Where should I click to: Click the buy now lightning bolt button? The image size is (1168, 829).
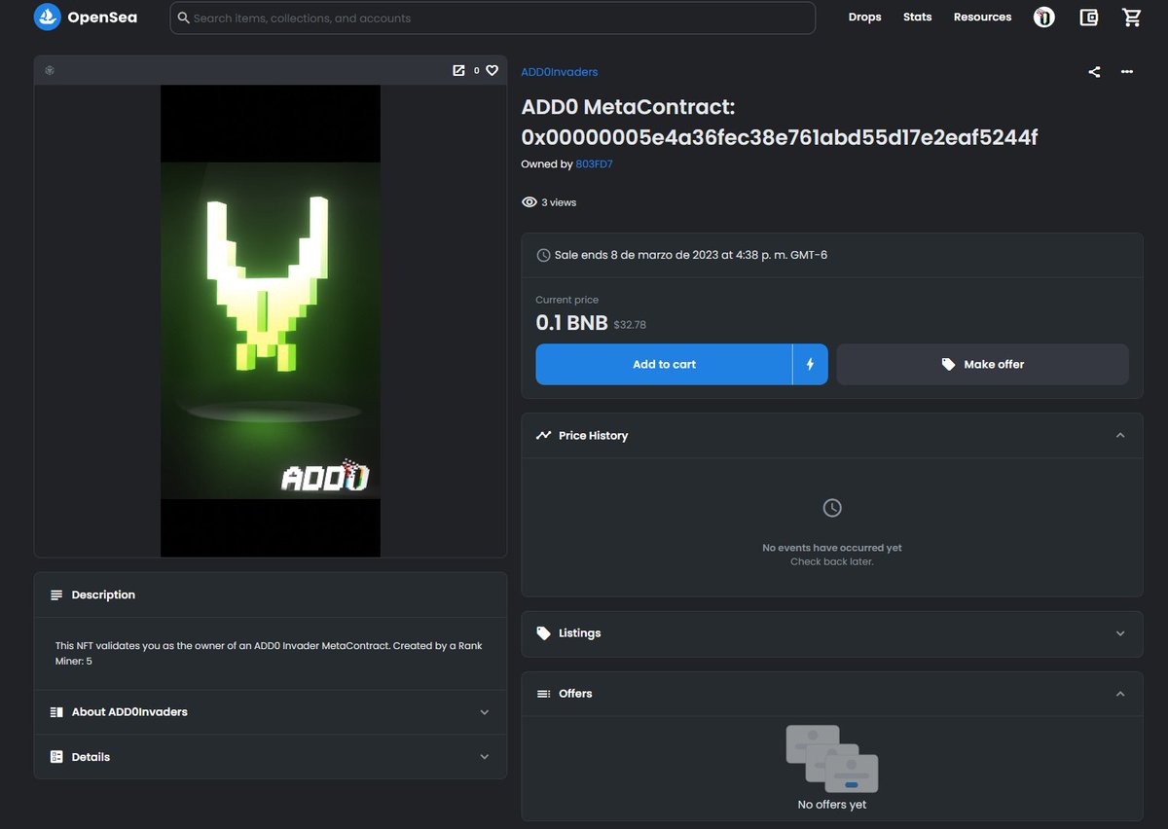pyautogui.click(x=810, y=364)
